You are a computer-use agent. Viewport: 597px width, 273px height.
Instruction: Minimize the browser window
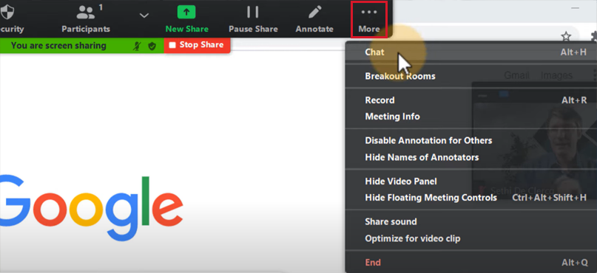coord(576,7)
